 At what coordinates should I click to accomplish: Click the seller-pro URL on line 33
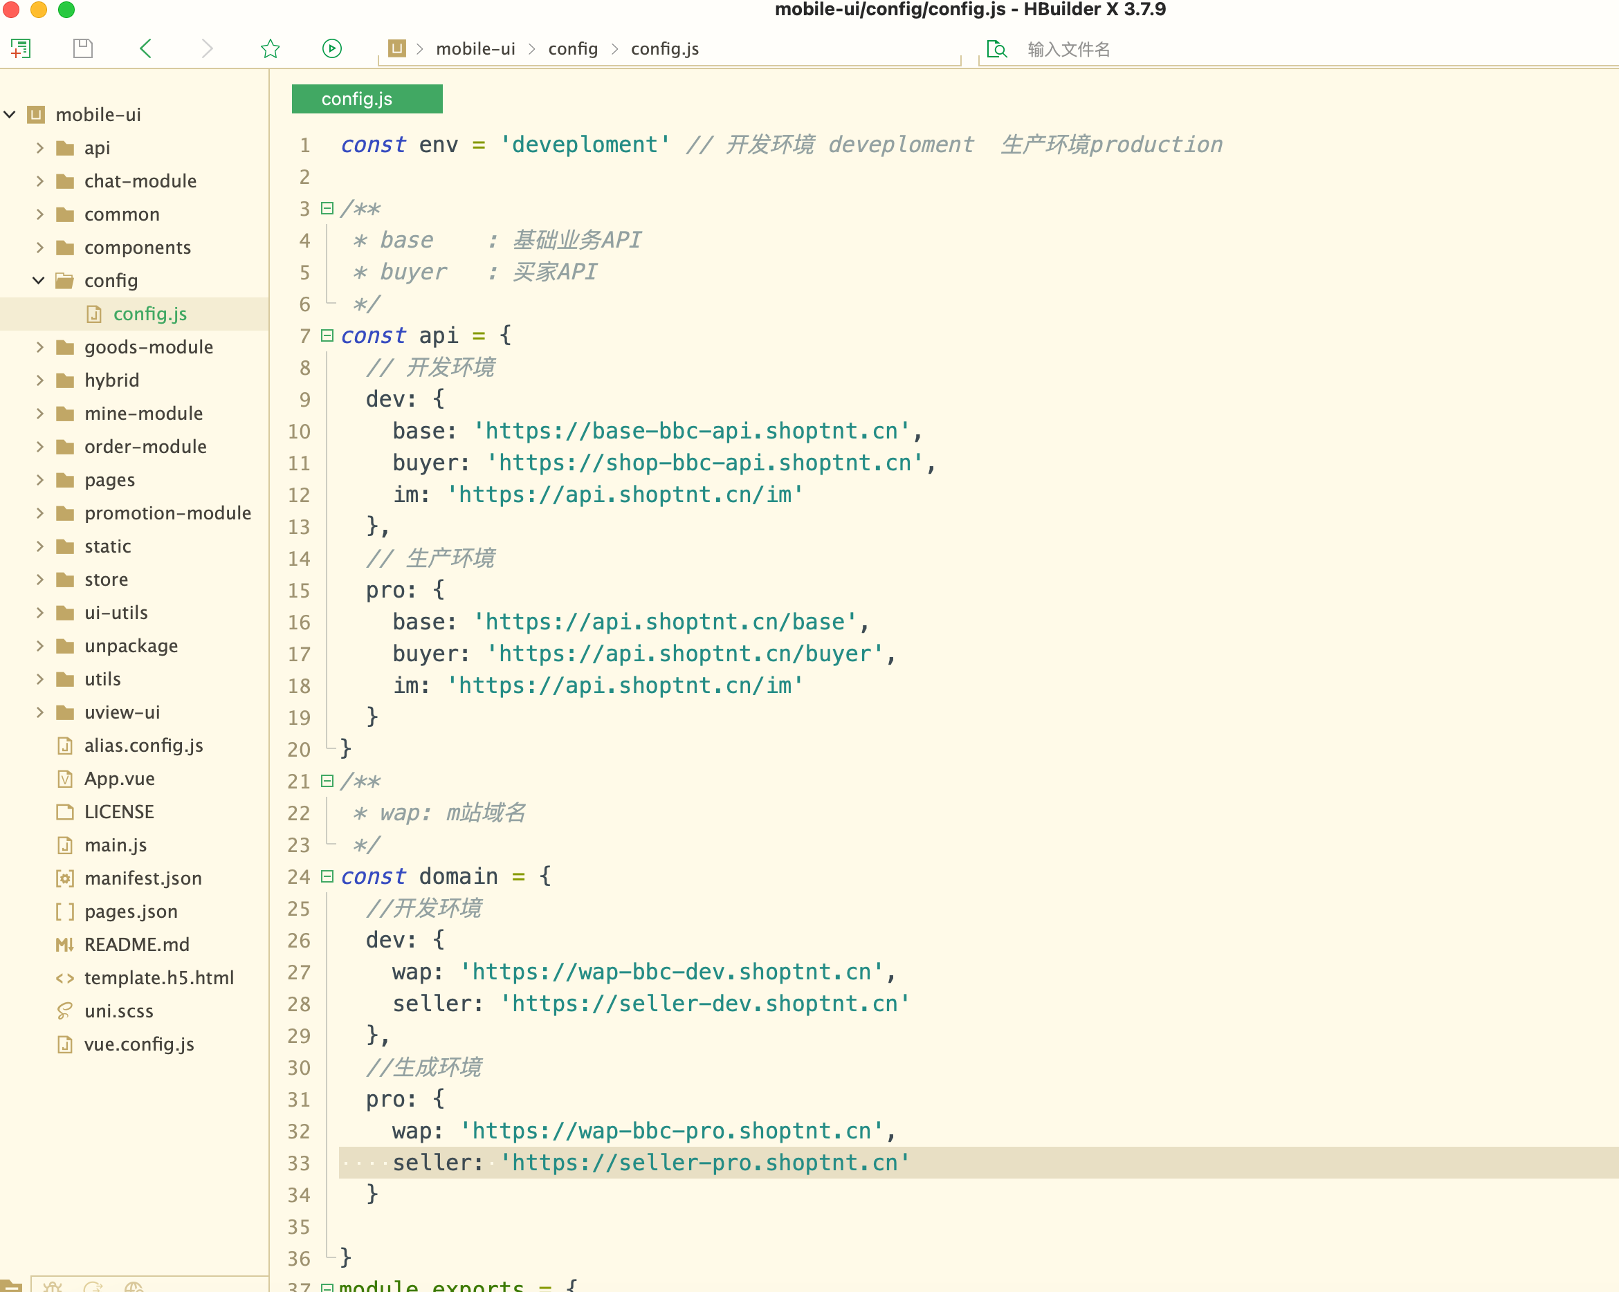coord(705,1163)
